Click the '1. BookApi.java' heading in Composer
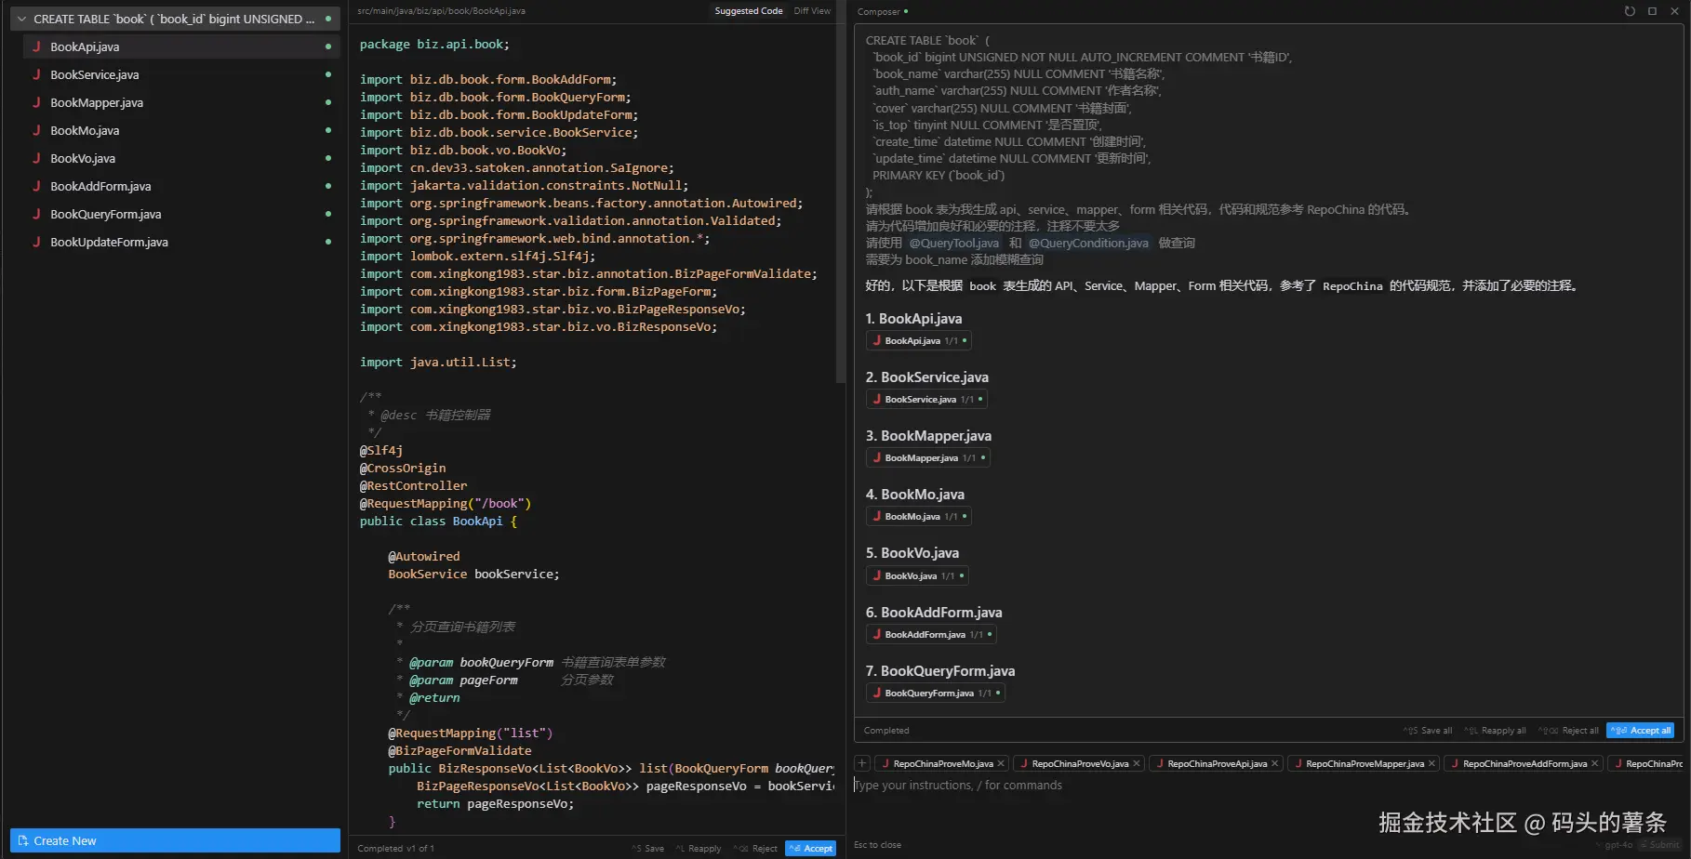The image size is (1691, 859). tap(913, 319)
